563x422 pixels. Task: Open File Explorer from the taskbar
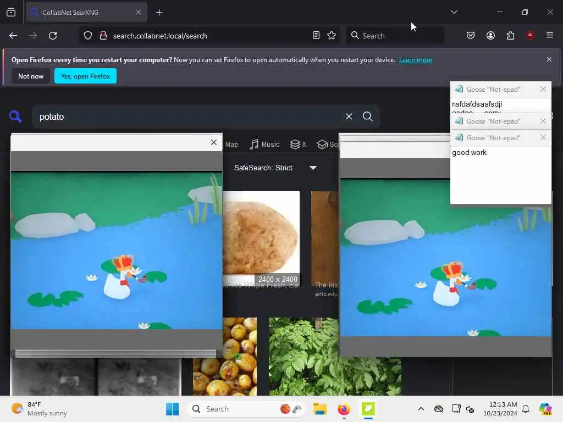(319, 409)
